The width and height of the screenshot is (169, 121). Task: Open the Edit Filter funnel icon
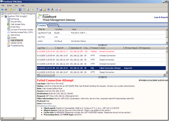(37, 10)
